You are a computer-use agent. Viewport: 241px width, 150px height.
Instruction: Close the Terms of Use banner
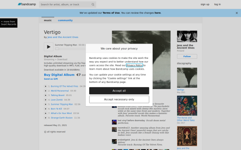pos(237,13)
